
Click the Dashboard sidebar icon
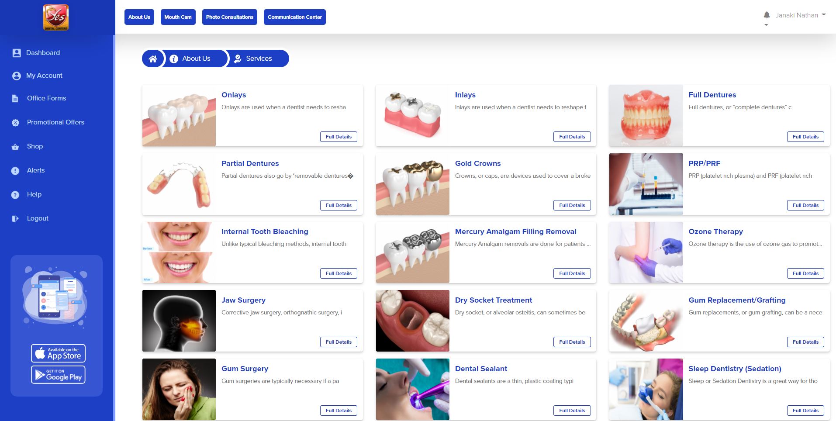click(x=17, y=53)
